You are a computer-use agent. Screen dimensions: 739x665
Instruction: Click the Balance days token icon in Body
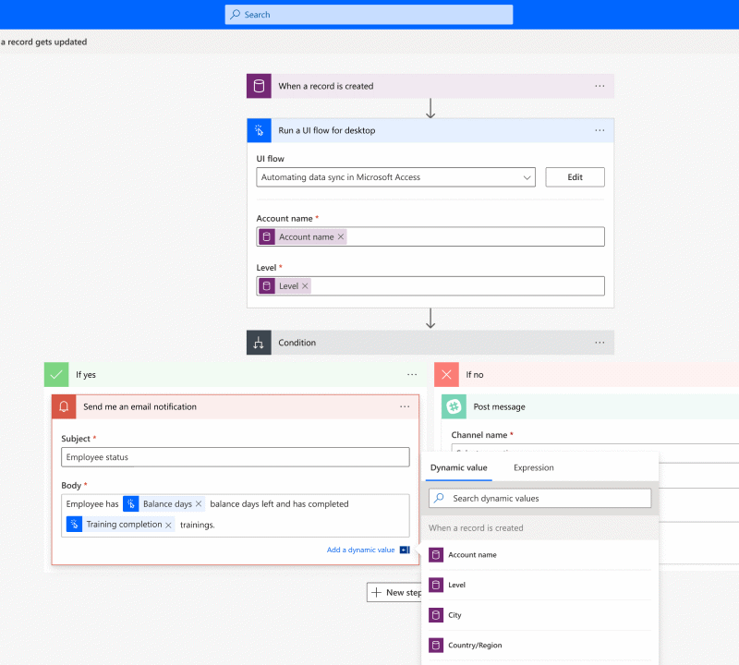131,503
